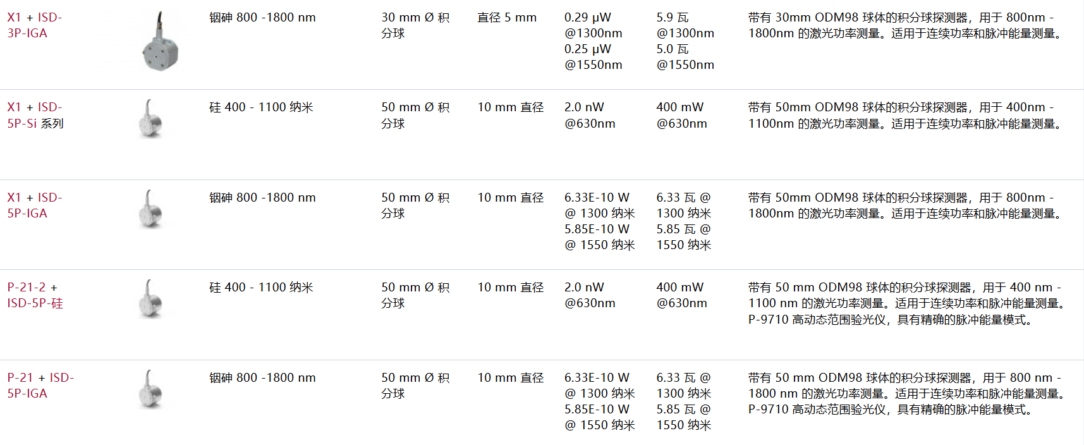Click the 2.0 nW @630nm value in P-21-2 row
Screen dimensions: 1084x445
coord(590,295)
